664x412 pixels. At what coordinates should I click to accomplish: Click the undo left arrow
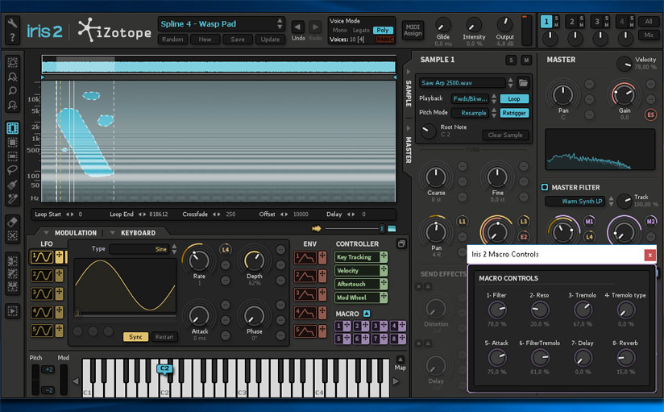[297, 27]
